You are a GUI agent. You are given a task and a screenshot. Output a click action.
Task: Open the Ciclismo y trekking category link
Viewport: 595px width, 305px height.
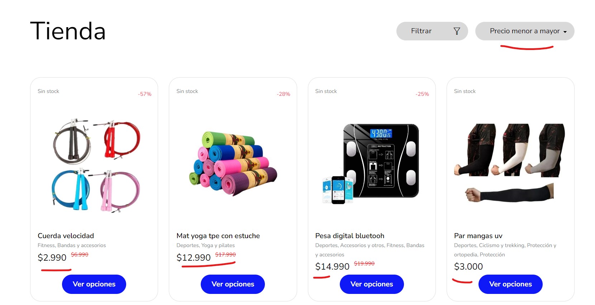point(501,245)
